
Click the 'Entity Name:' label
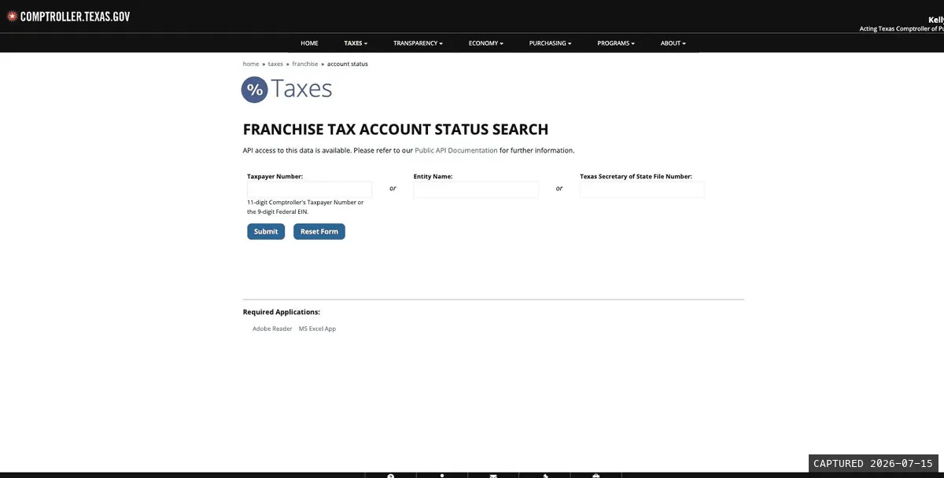[433, 177]
